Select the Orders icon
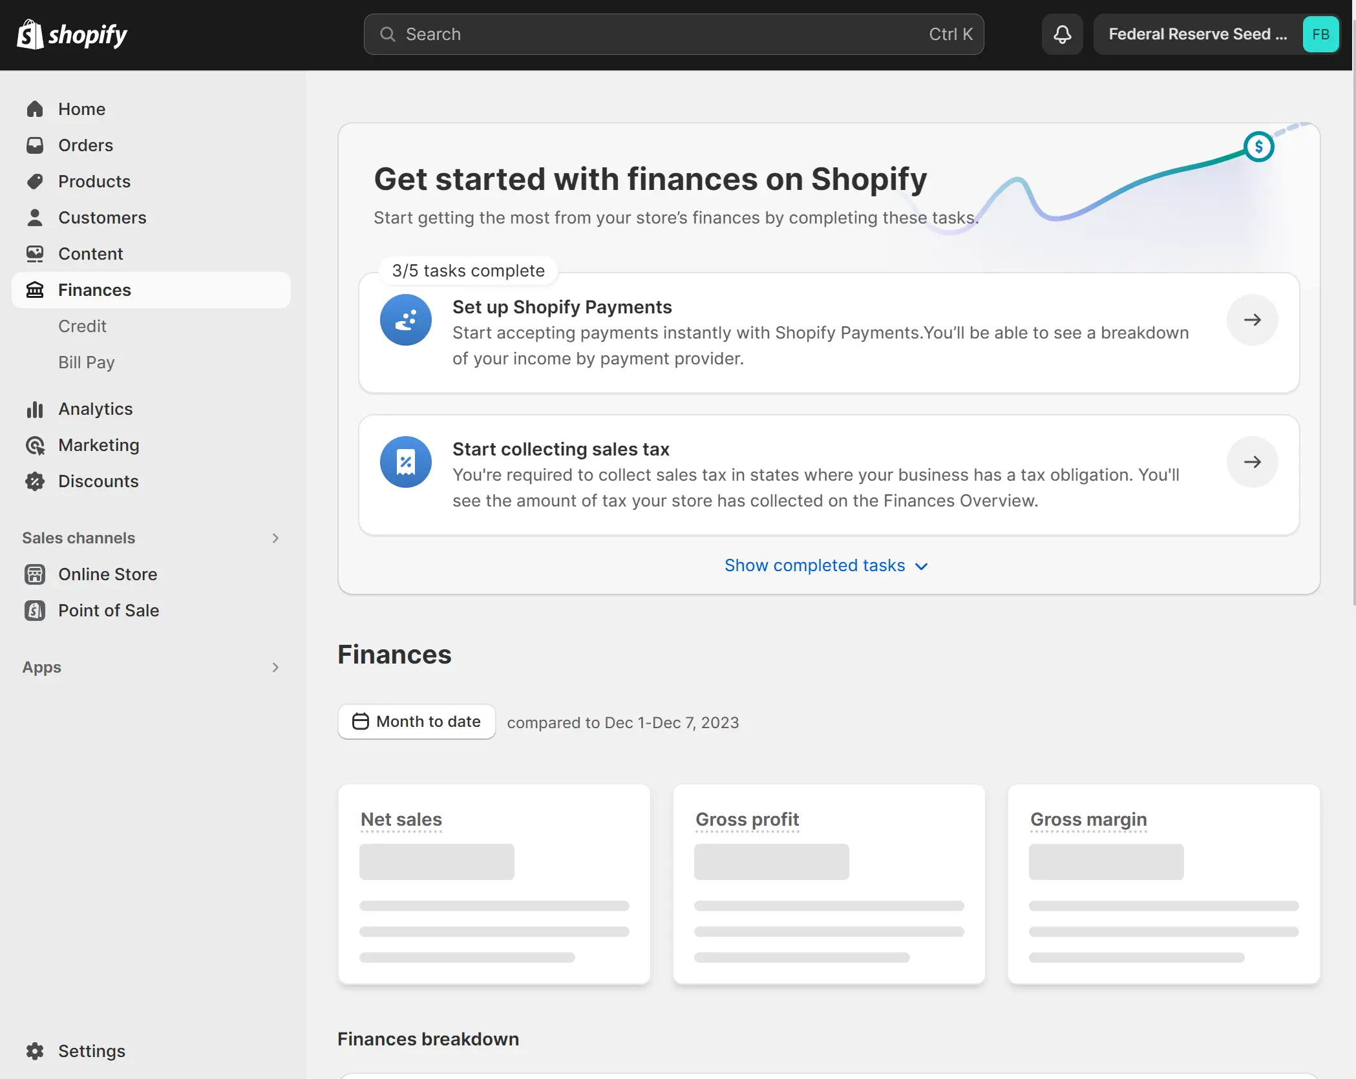The width and height of the screenshot is (1356, 1079). click(x=35, y=145)
